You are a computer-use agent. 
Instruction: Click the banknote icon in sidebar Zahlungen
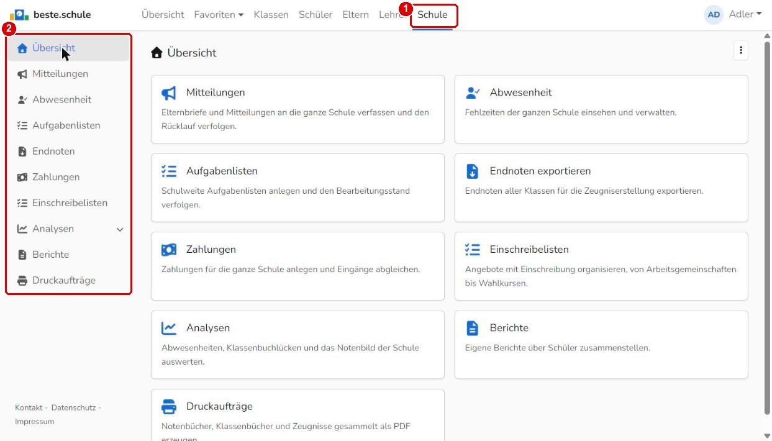click(x=22, y=178)
